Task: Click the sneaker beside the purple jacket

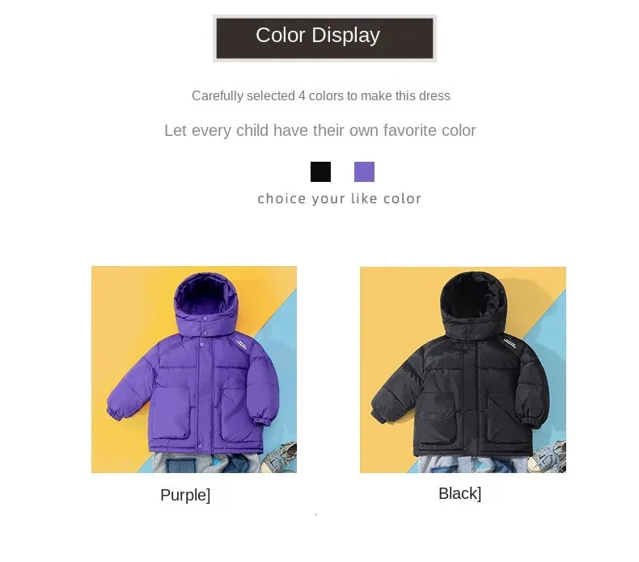Action: [x=281, y=456]
